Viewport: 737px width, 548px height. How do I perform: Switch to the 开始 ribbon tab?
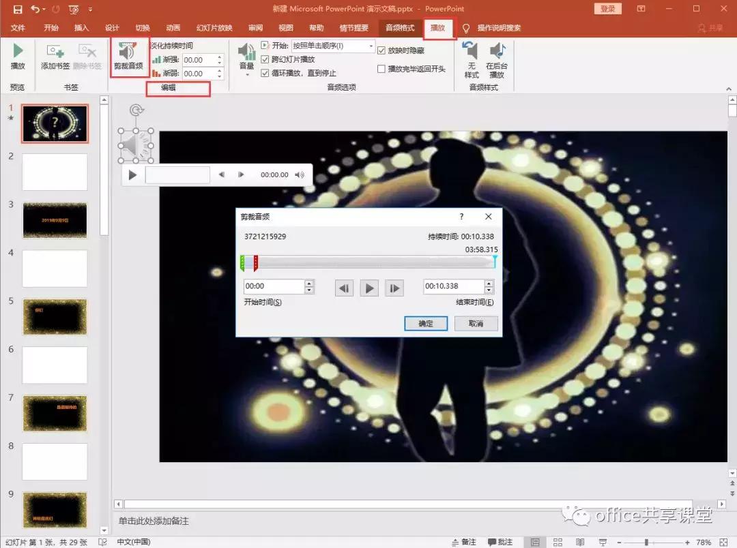coord(51,28)
